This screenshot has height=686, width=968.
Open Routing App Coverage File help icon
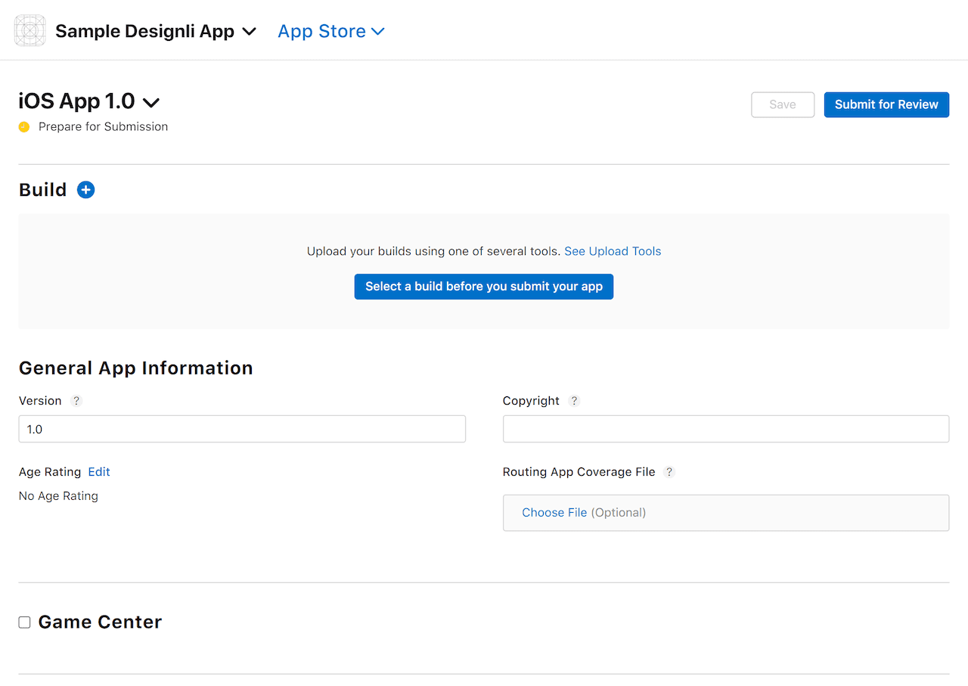(669, 472)
